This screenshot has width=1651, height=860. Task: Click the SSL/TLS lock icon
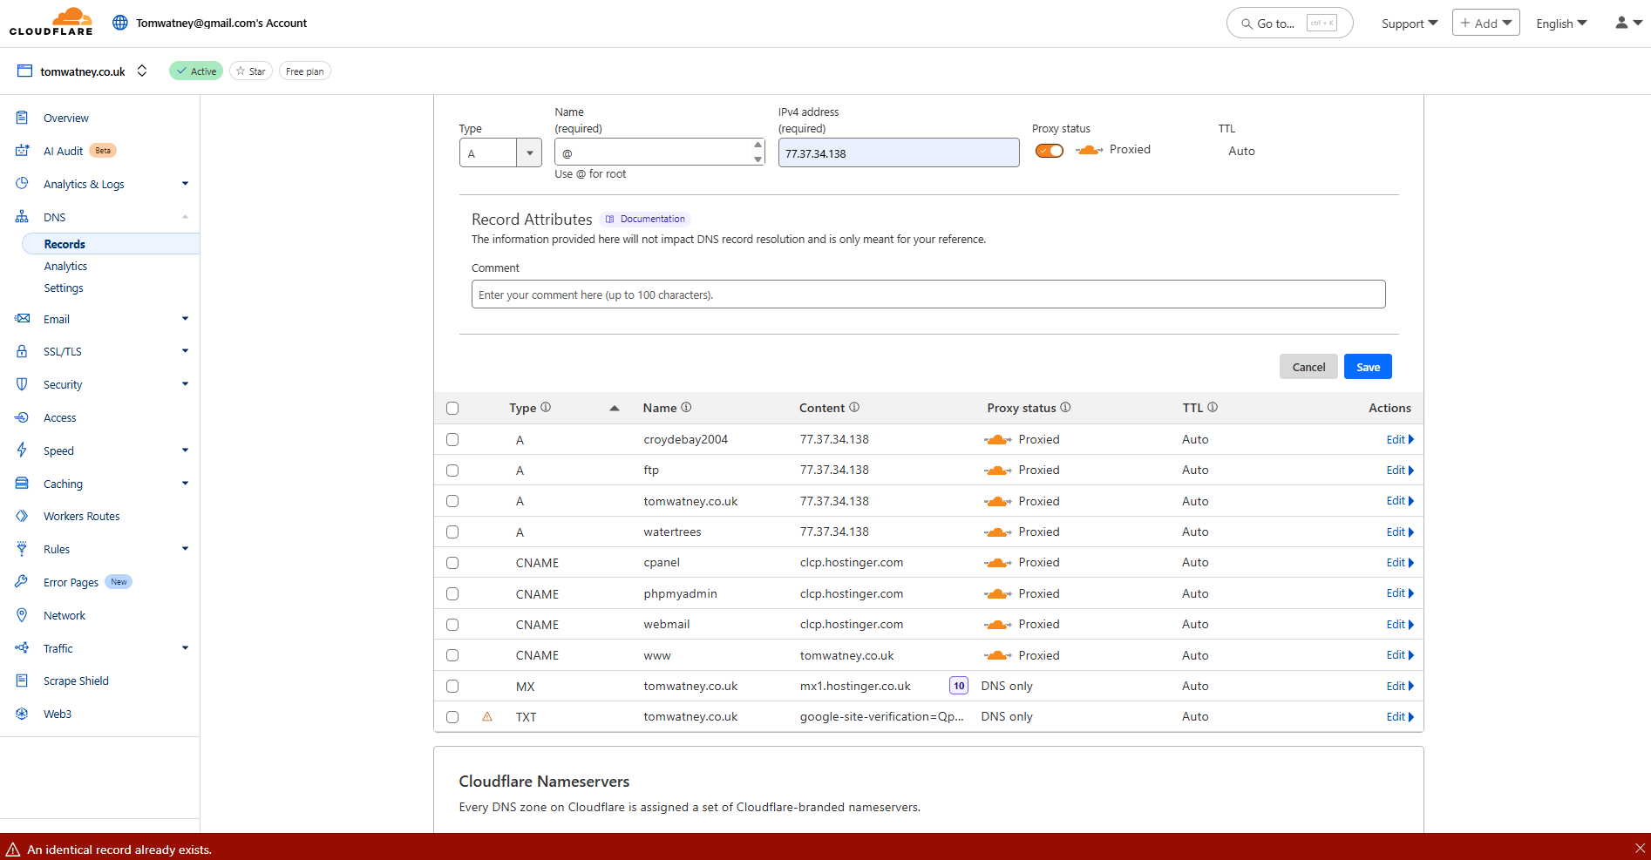pos(23,351)
